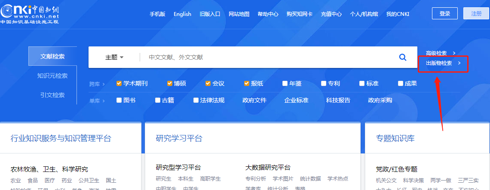The width and height of the screenshot is (490, 190).
Task: Open 高级检索 advanced search
Action: (441, 53)
